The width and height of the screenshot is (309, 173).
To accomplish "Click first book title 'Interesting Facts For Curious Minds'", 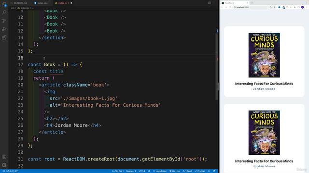I will coord(264,84).
